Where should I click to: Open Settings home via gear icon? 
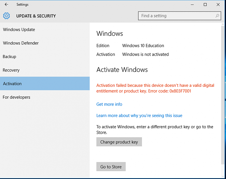coord(7,16)
